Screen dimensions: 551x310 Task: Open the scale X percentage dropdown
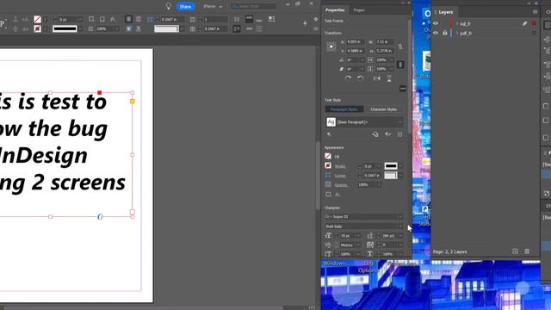392,60
